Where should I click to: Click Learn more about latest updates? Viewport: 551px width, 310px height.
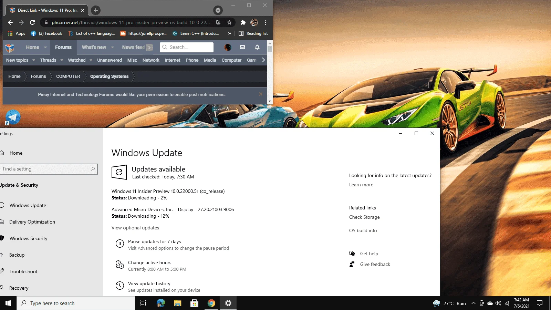tap(361, 185)
